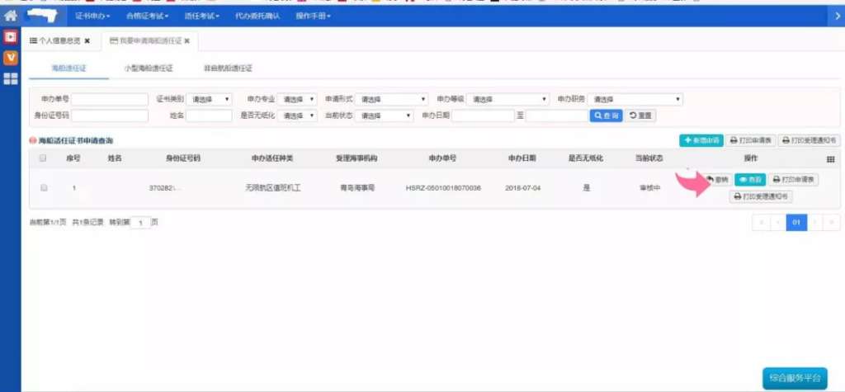Expand the 是否无纸化 dropdown
Screen dimensions: 845x392
(297, 116)
